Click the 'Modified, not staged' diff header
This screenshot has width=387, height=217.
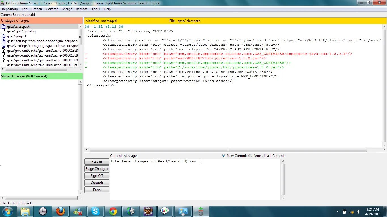[101, 21]
